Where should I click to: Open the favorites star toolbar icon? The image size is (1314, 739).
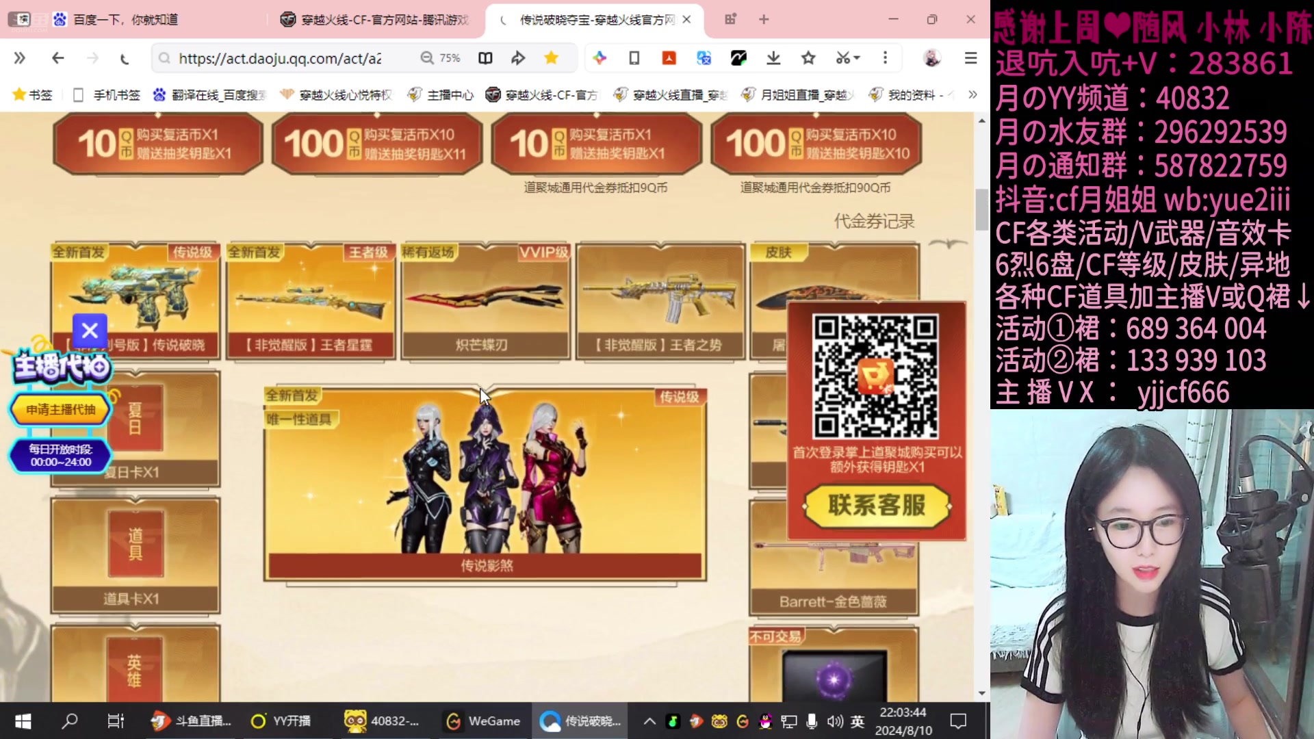[808, 58]
